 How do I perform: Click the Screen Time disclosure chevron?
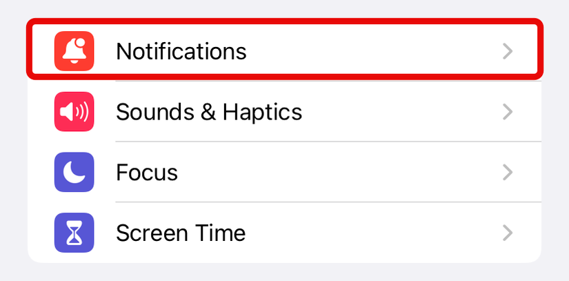point(508,233)
